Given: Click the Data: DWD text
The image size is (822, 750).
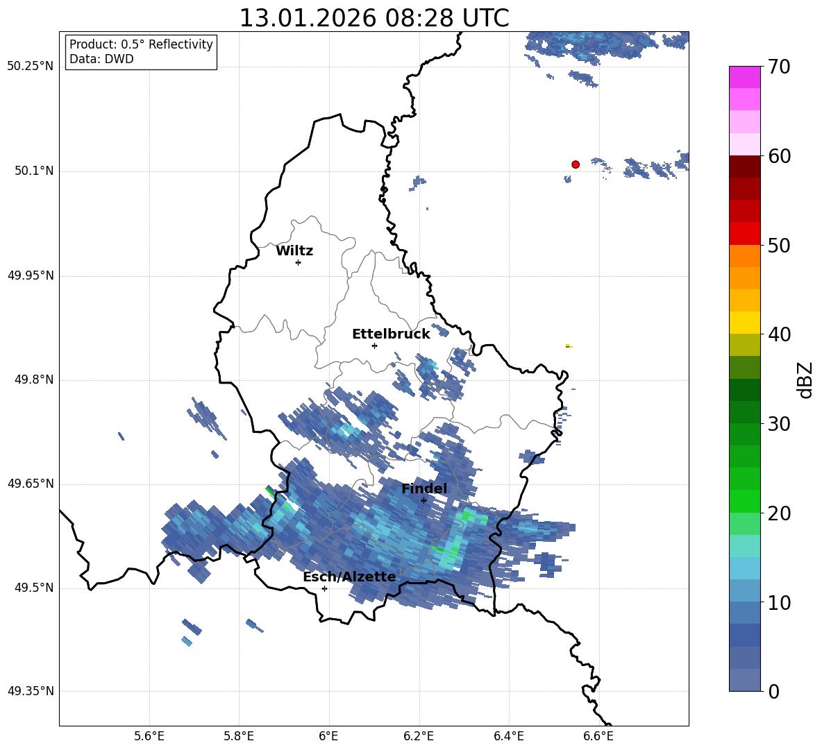Looking at the screenshot, I should click(101, 59).
